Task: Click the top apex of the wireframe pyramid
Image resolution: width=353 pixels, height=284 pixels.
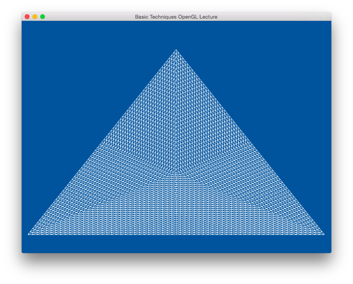Action: (x=176, y=50)
